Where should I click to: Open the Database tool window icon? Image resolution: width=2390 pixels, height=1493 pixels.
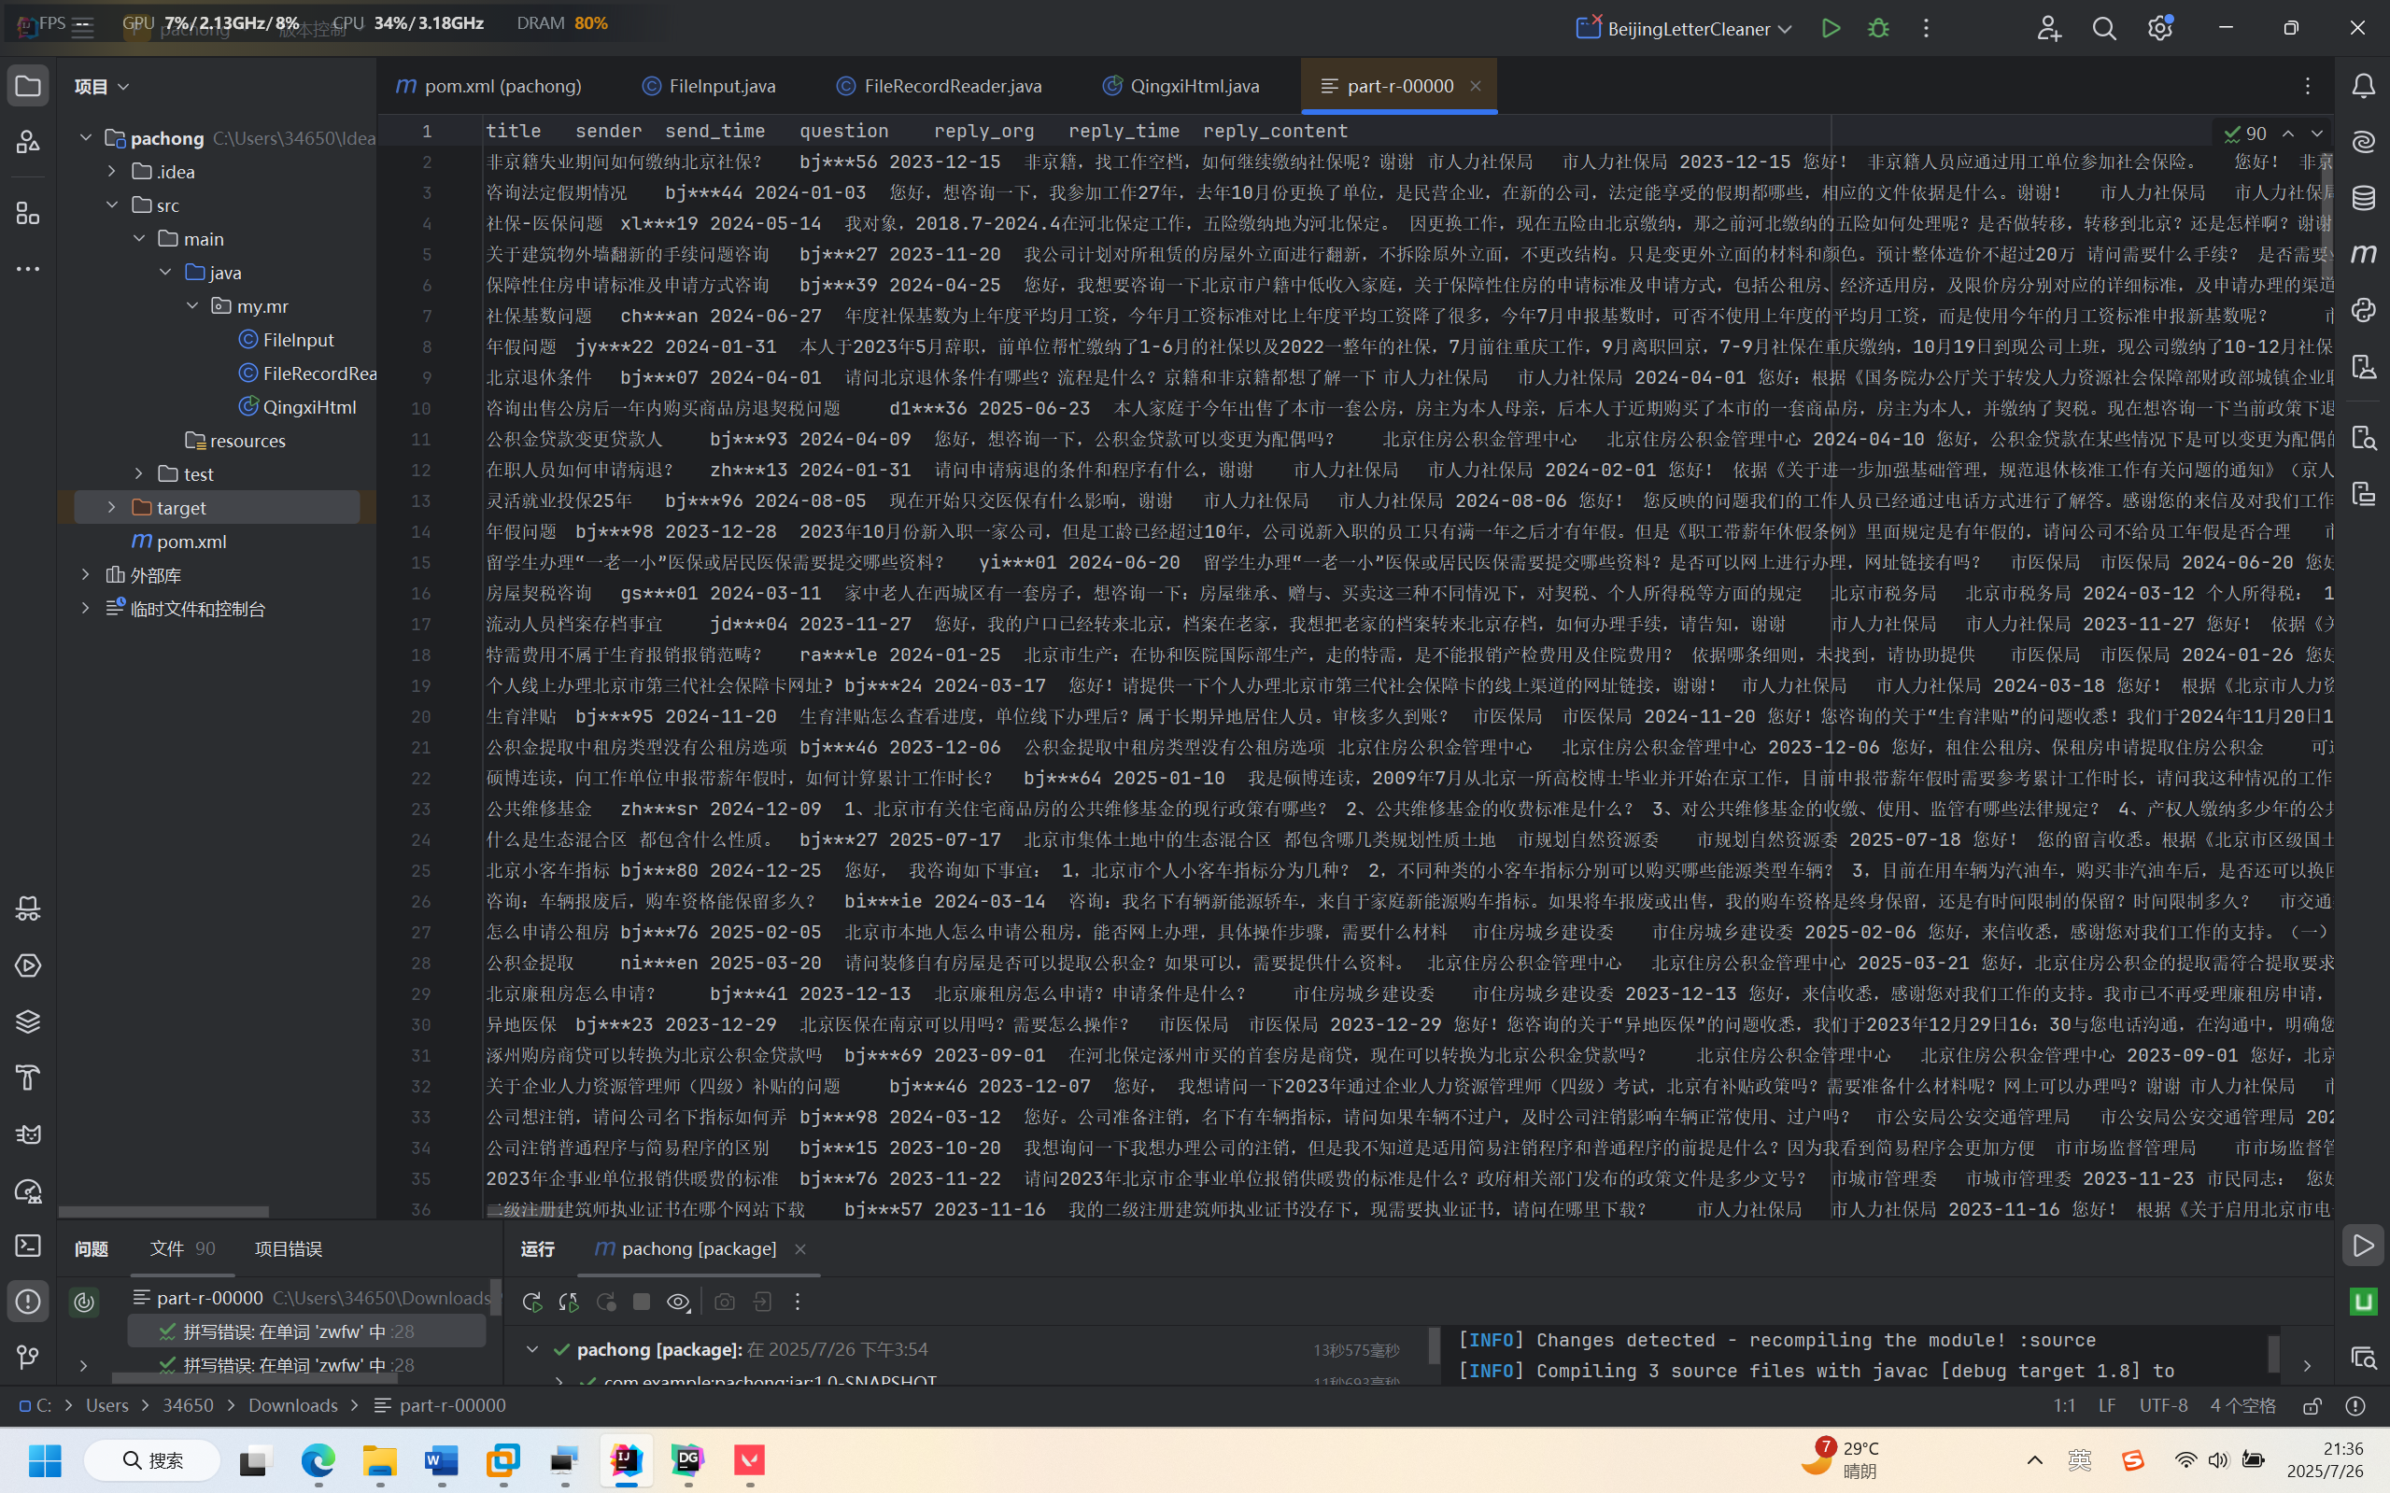(2363, 199)
